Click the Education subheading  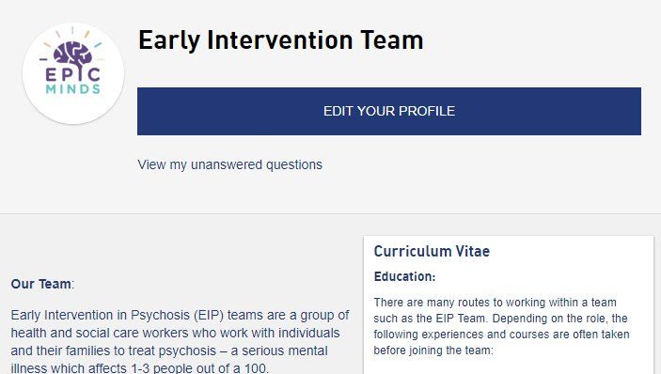404,276
